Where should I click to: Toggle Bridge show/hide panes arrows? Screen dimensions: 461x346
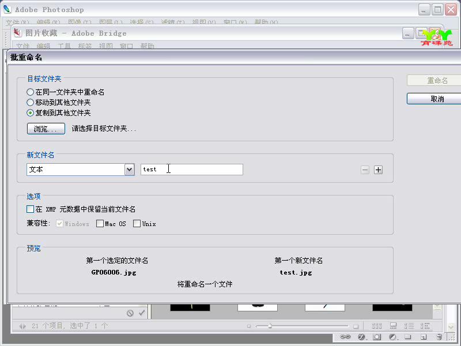click(x=22, y=326)
